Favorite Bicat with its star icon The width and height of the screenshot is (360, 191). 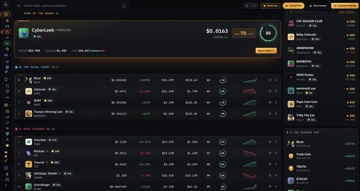coord(270,80)
